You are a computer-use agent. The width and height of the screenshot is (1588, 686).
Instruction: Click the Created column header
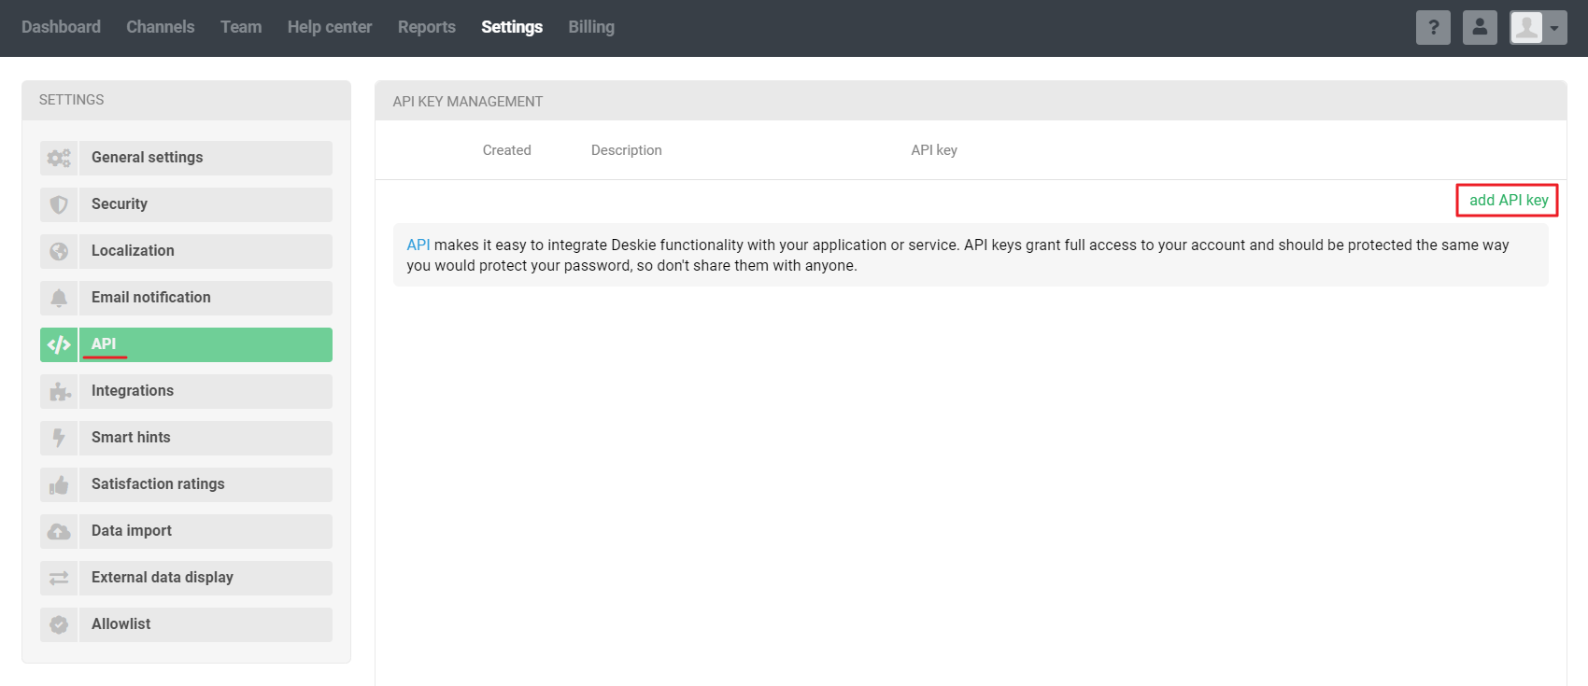click(x=507, y=150)
